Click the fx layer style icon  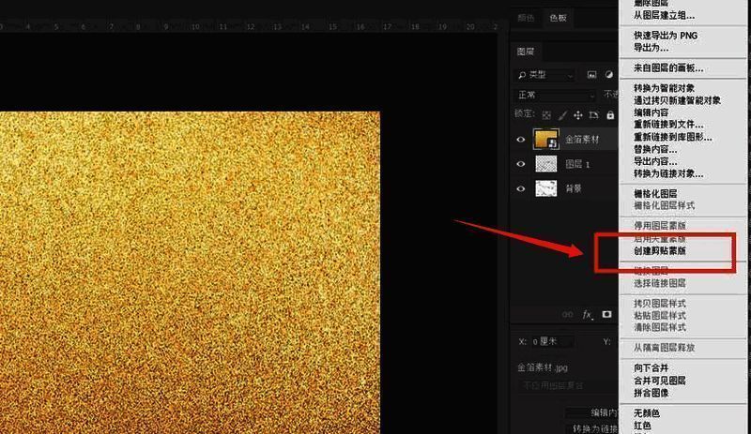[x=589, y=315]
